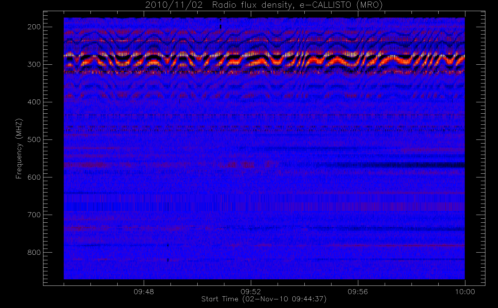Click the 400 frequency tick label
Image resolution: width=498 pixels, height=308 pixels.
pyautogui.click(x=34, y=102)
